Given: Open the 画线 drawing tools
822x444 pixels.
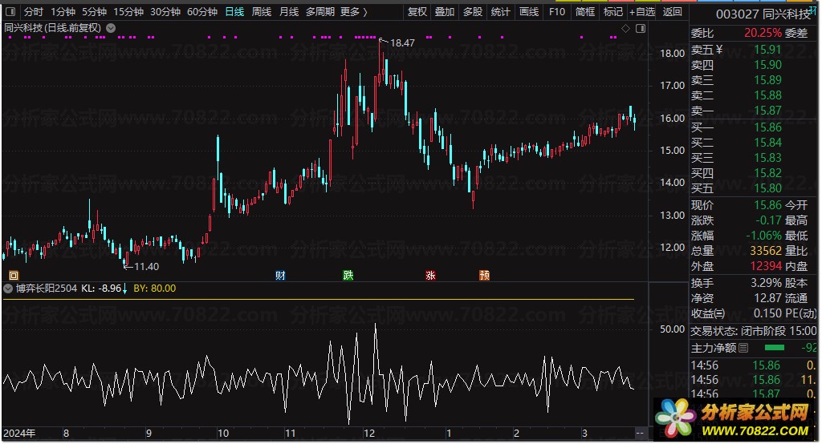Looking at the screenshot, I should click(529, 12).
